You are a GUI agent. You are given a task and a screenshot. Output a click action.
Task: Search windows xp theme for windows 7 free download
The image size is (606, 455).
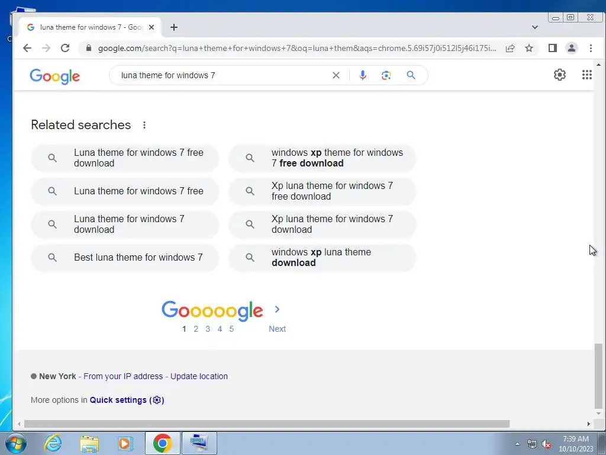coord(323,158)
